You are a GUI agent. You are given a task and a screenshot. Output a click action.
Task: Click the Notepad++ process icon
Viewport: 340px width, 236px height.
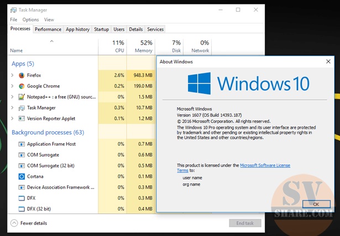pyautogui.click(x=22, y=97)
